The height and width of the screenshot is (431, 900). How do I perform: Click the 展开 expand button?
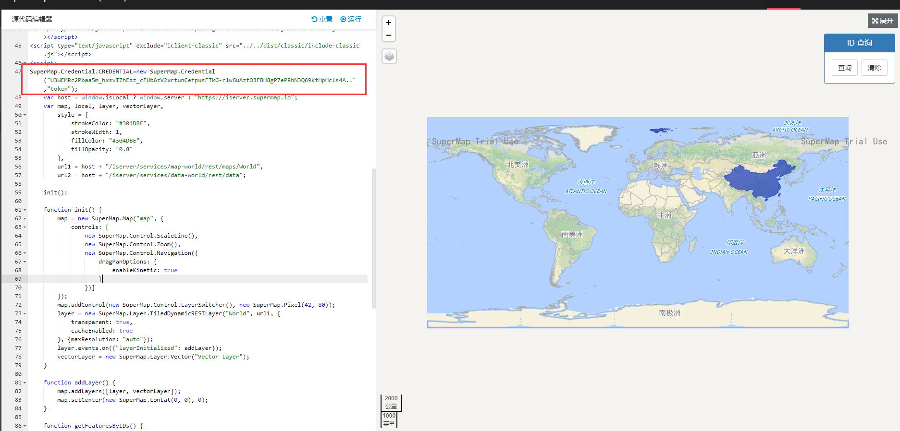click(883, 21)
